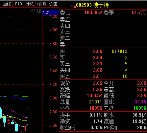Click the 500 index marker label
This screenshot has width=147, height=133.
tap(73, 7)
